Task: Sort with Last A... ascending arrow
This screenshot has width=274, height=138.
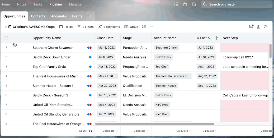Action: (216, 38)
